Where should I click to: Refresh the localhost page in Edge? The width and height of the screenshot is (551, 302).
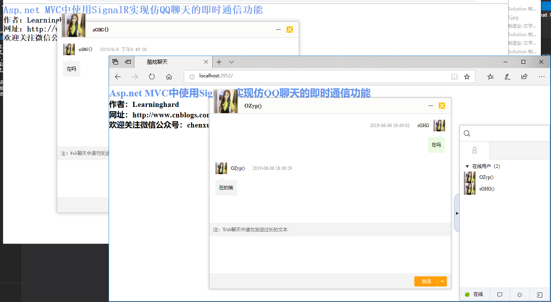coord(152,77)
